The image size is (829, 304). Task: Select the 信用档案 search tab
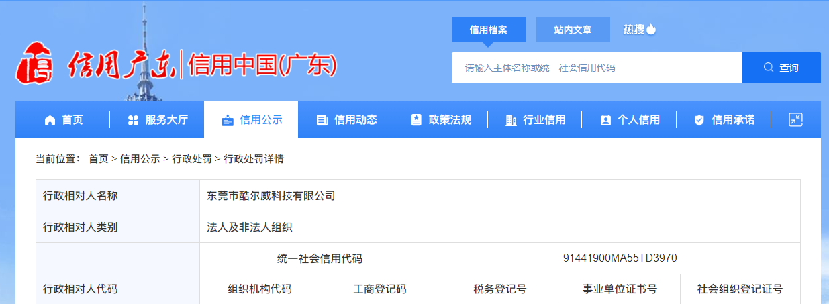pos(488,30)
